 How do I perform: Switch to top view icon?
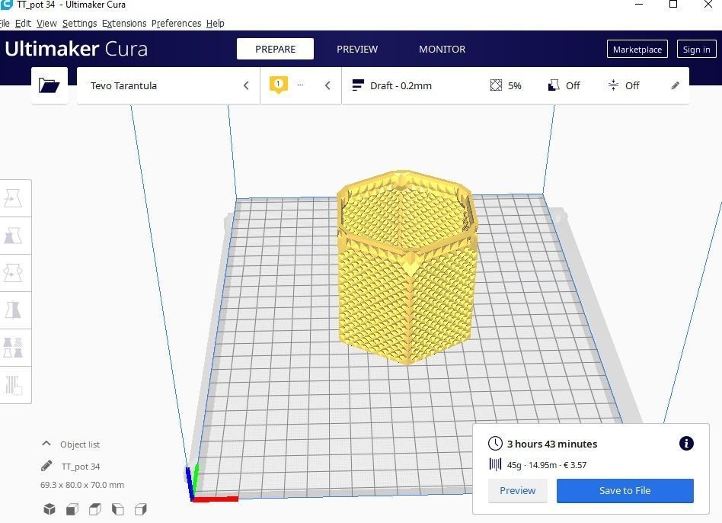click(95, 509)
